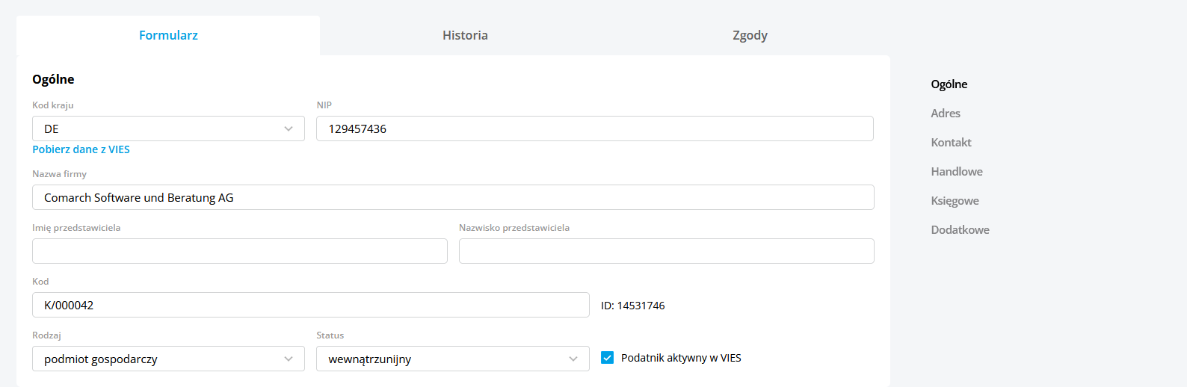Uncheck Podatnik aktywny w VIES checkbox

click(x=607, y=358)
